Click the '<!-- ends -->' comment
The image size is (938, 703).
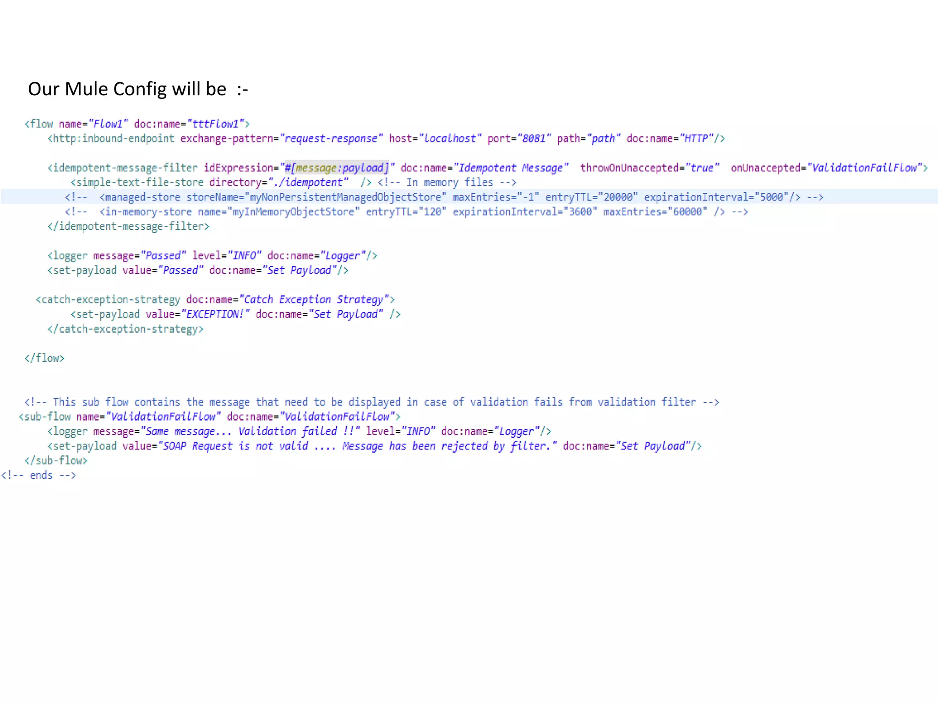(38, 475)
